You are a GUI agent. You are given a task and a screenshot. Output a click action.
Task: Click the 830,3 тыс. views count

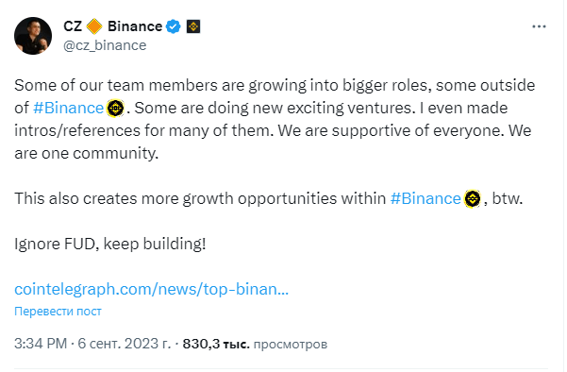(x=216, y=344)
